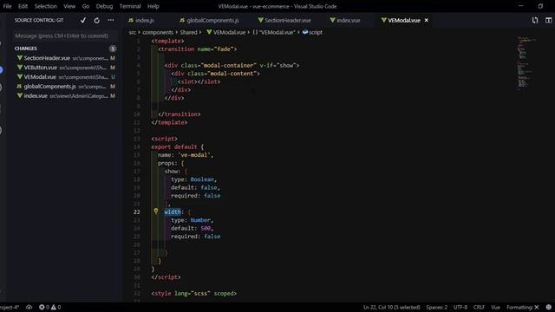Open the Selection menu
This screenshot has width=555, height=312.
[46, 6]
